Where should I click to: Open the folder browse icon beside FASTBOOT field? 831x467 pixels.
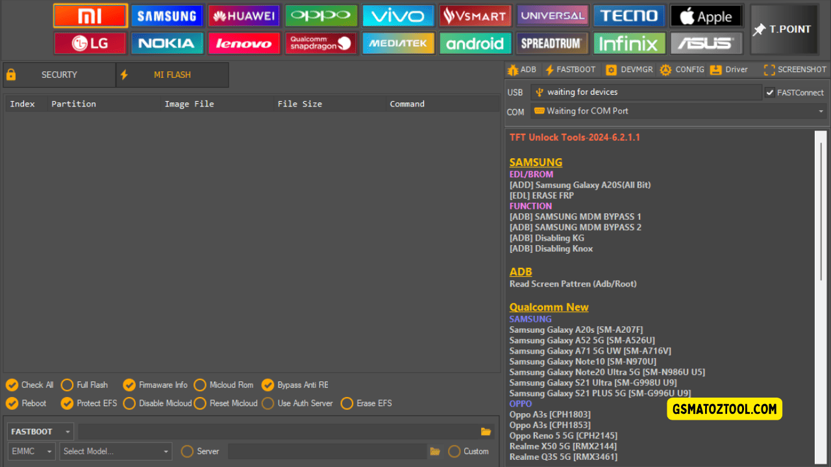(x=486, y=431)
